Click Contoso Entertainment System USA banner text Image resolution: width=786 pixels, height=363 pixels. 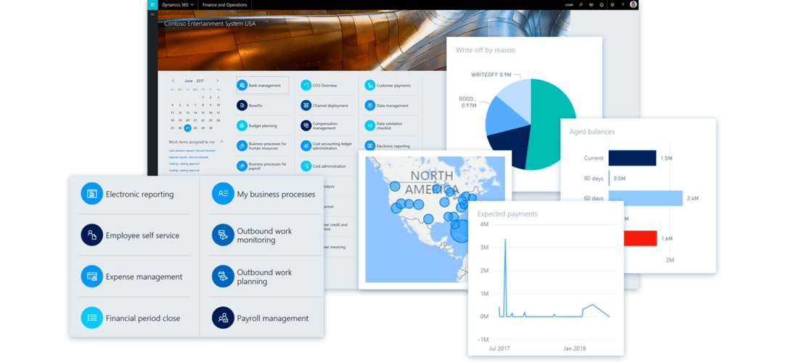point(210,23)
